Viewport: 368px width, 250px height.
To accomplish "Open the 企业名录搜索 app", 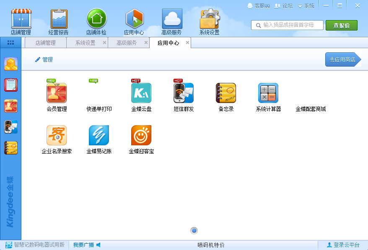I will click(x=57, y=135).
